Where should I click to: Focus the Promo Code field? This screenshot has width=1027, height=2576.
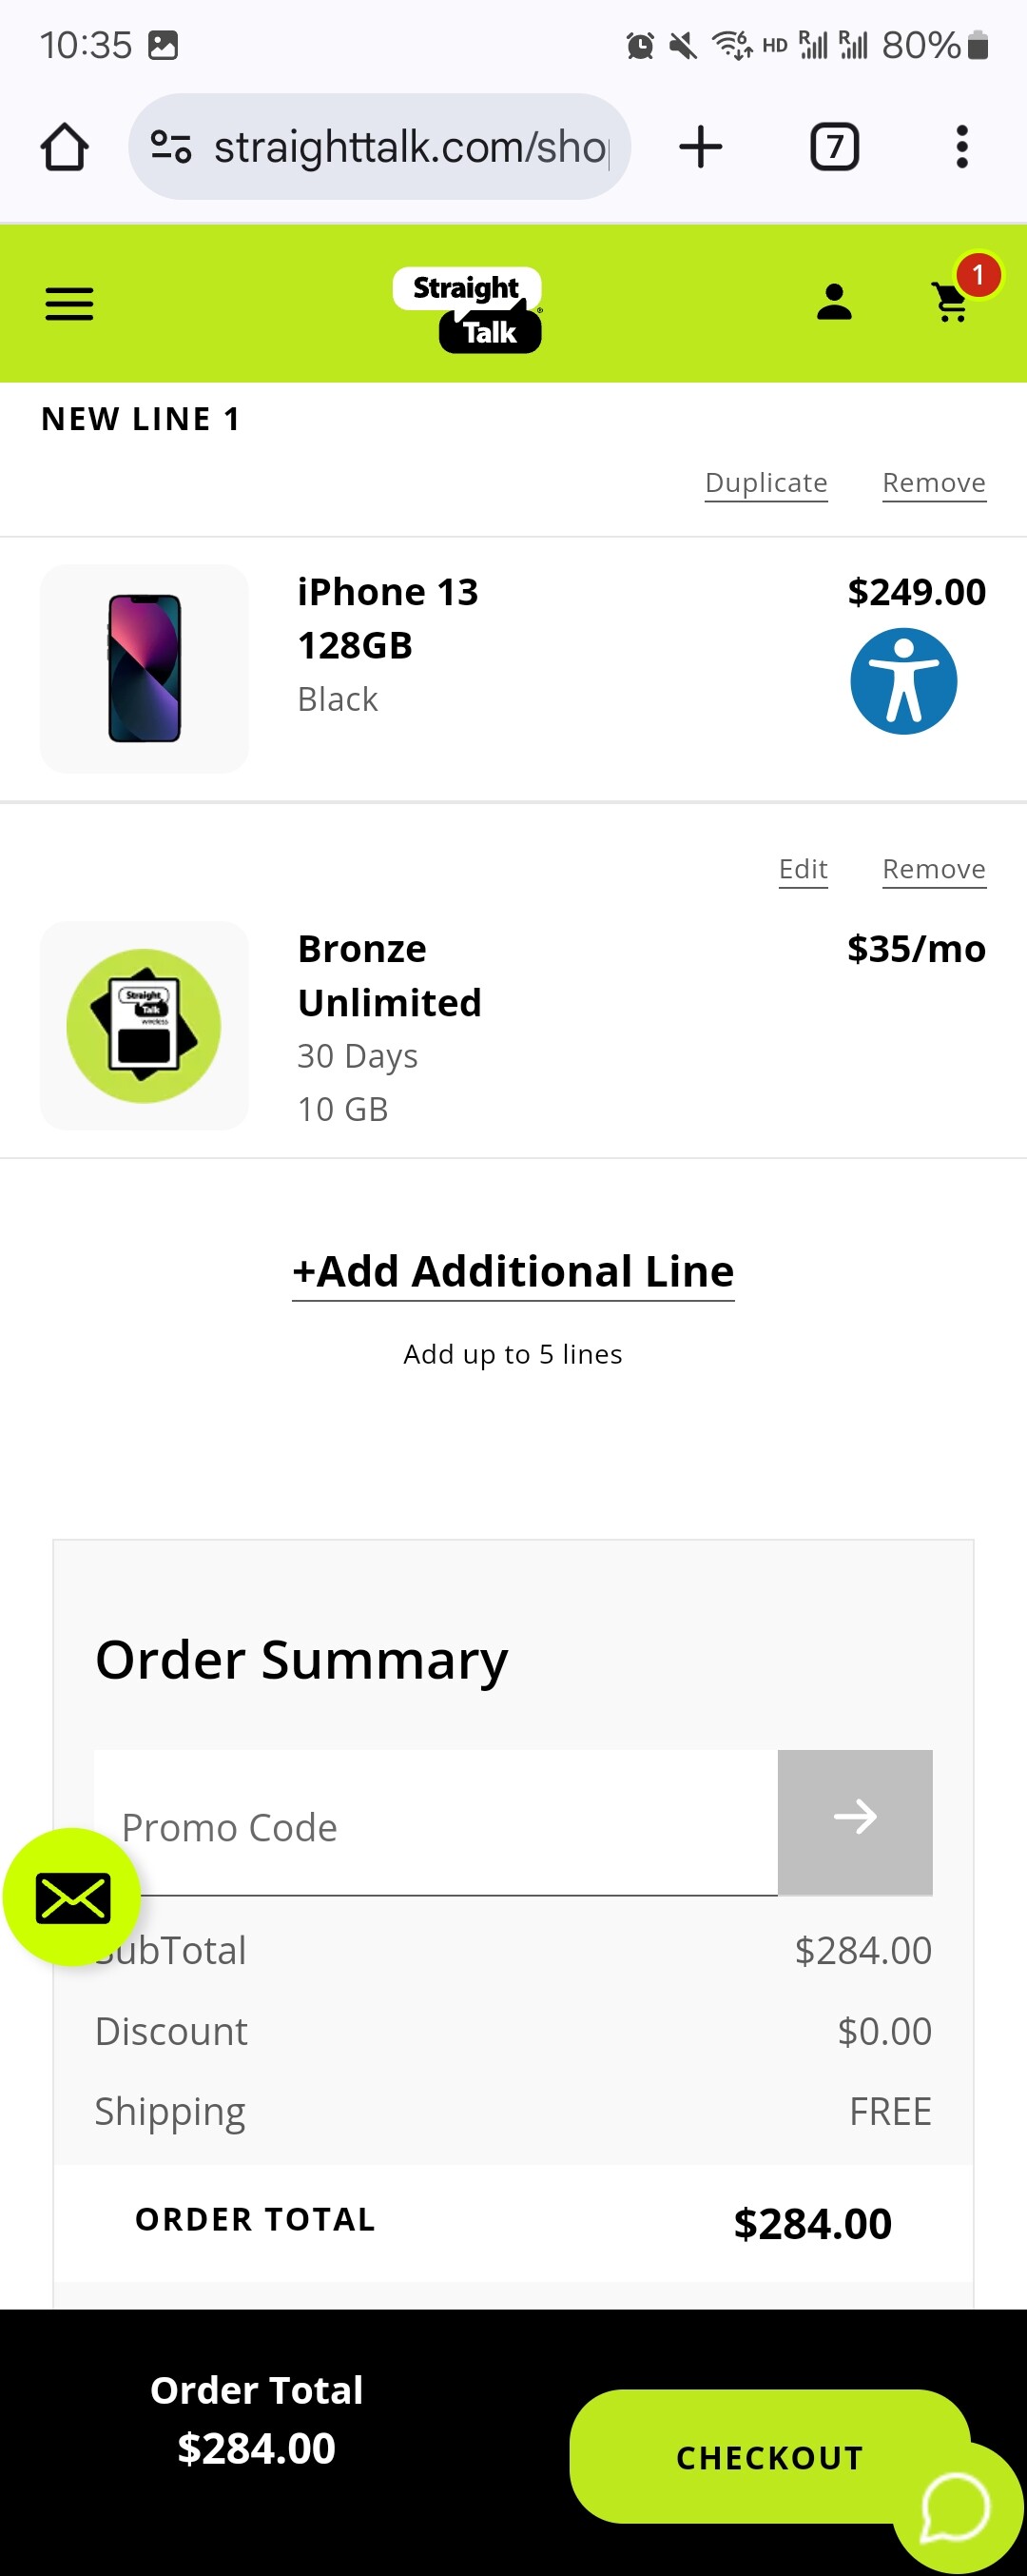436,1823
